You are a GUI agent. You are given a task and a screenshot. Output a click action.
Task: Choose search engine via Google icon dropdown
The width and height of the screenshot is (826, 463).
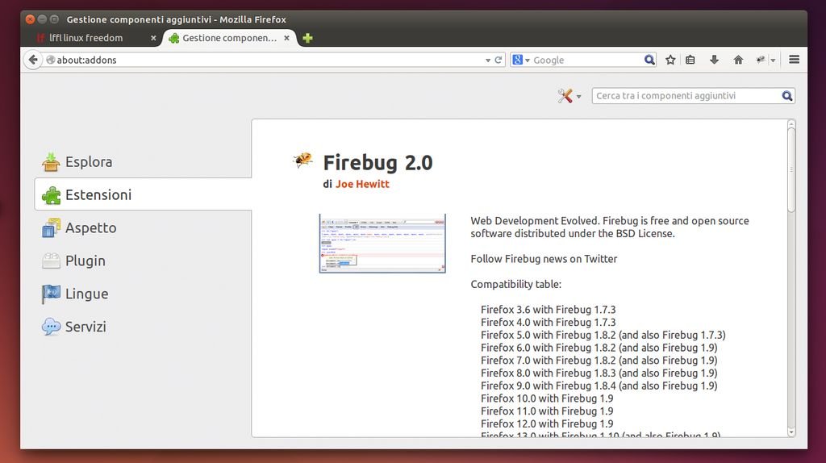point(520,60)
